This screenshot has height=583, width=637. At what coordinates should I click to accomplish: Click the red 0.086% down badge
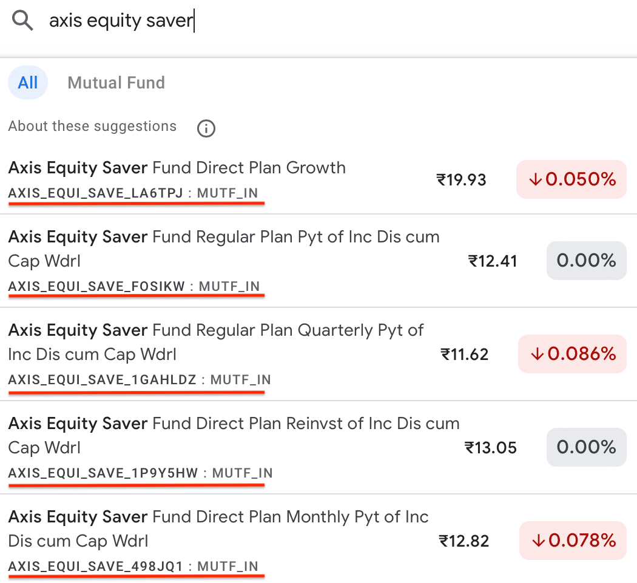click(x=572, y=354)
